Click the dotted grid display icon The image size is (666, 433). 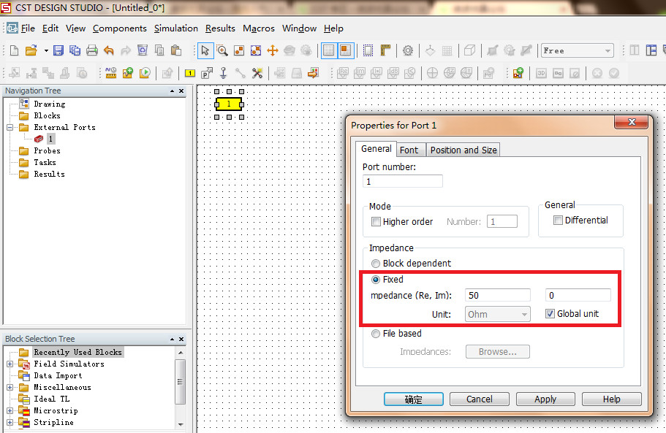(328, 51)
